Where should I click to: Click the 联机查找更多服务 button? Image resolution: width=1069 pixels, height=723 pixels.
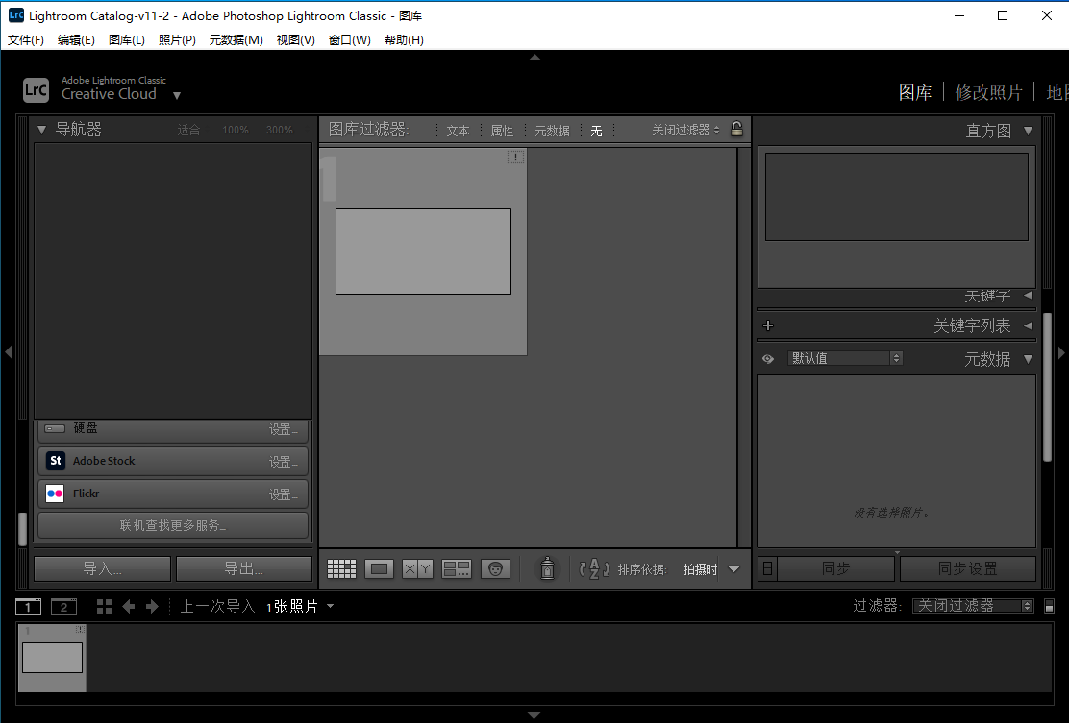pyautogui.click(x=173, y=525)
